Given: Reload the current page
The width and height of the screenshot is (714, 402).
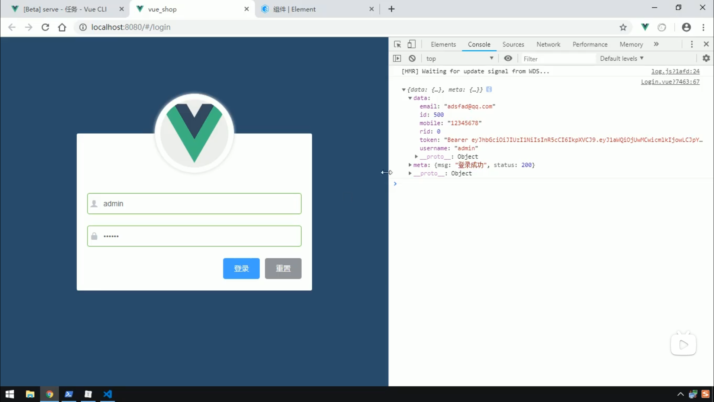Looking at the screenshot, I should point(45,27).
